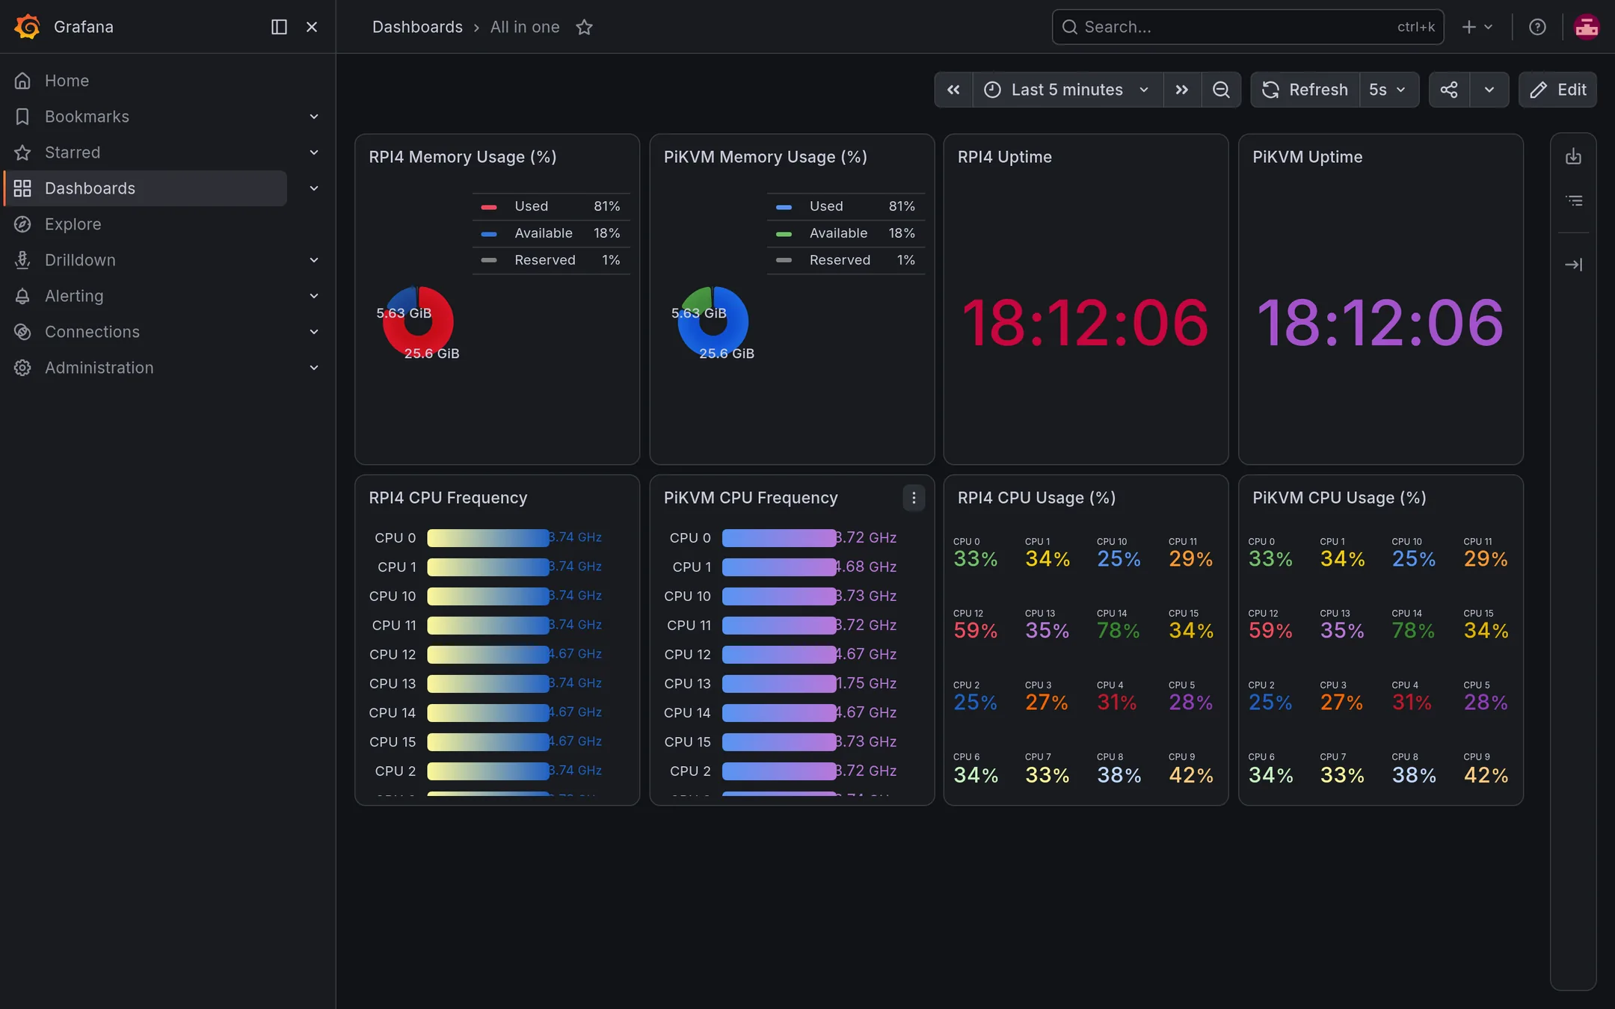Star the All in one dashboard
1615x1009 pixels.
click(584, 27)
